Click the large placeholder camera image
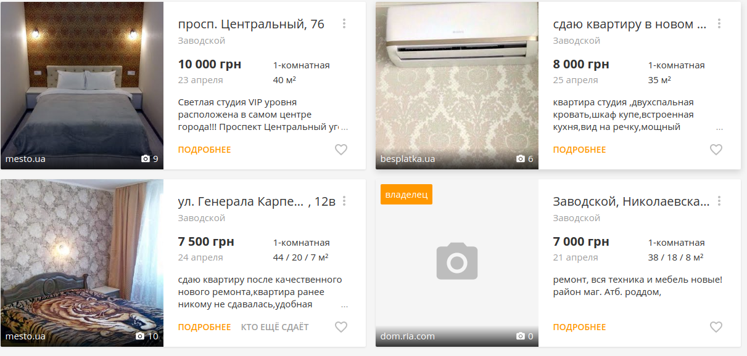This screenshot has height=356, width=747. [x=457, y=261]
